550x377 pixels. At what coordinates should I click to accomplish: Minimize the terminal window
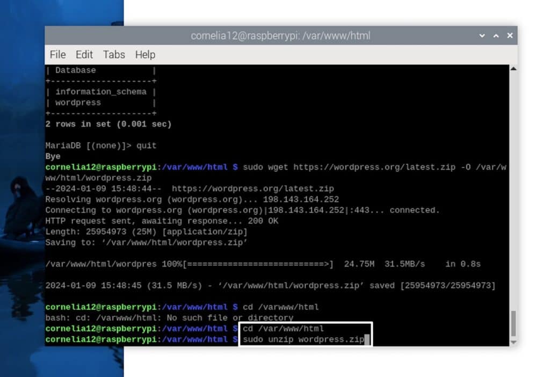coord(482,36)
